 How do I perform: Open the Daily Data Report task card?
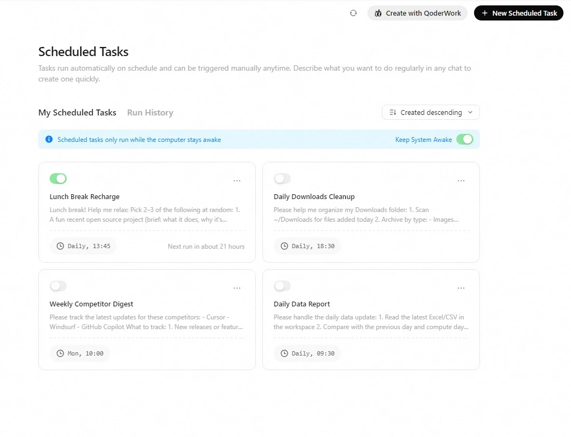[371, 318]
